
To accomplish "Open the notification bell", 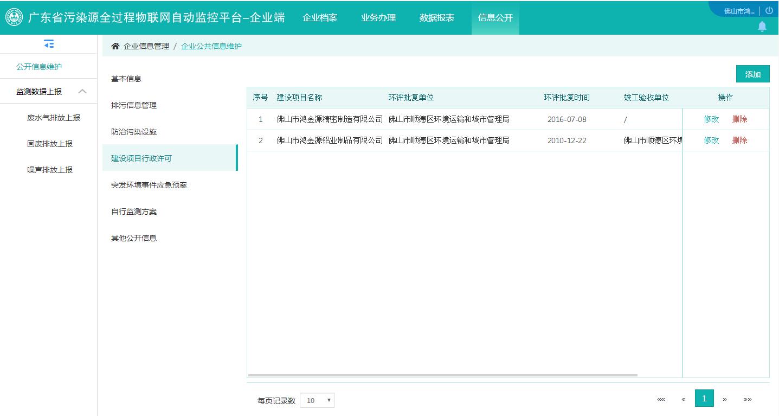I will (x=762, y=27).
